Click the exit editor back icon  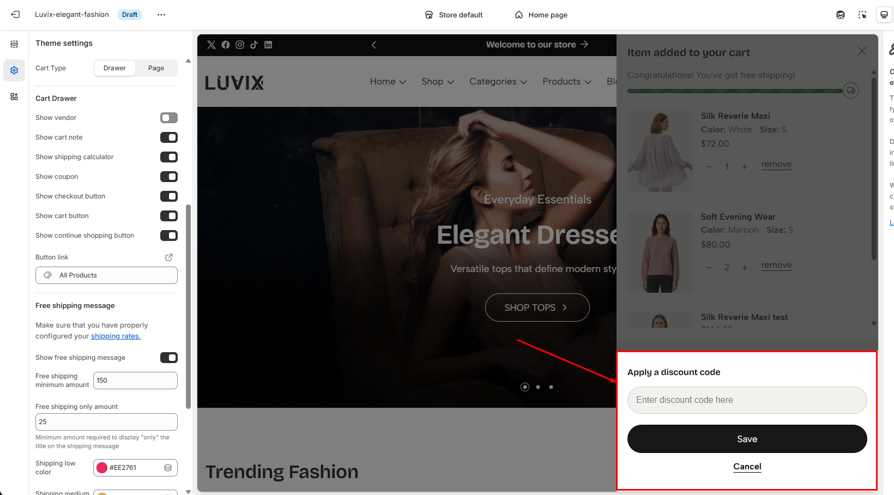(x=15, y=15)
